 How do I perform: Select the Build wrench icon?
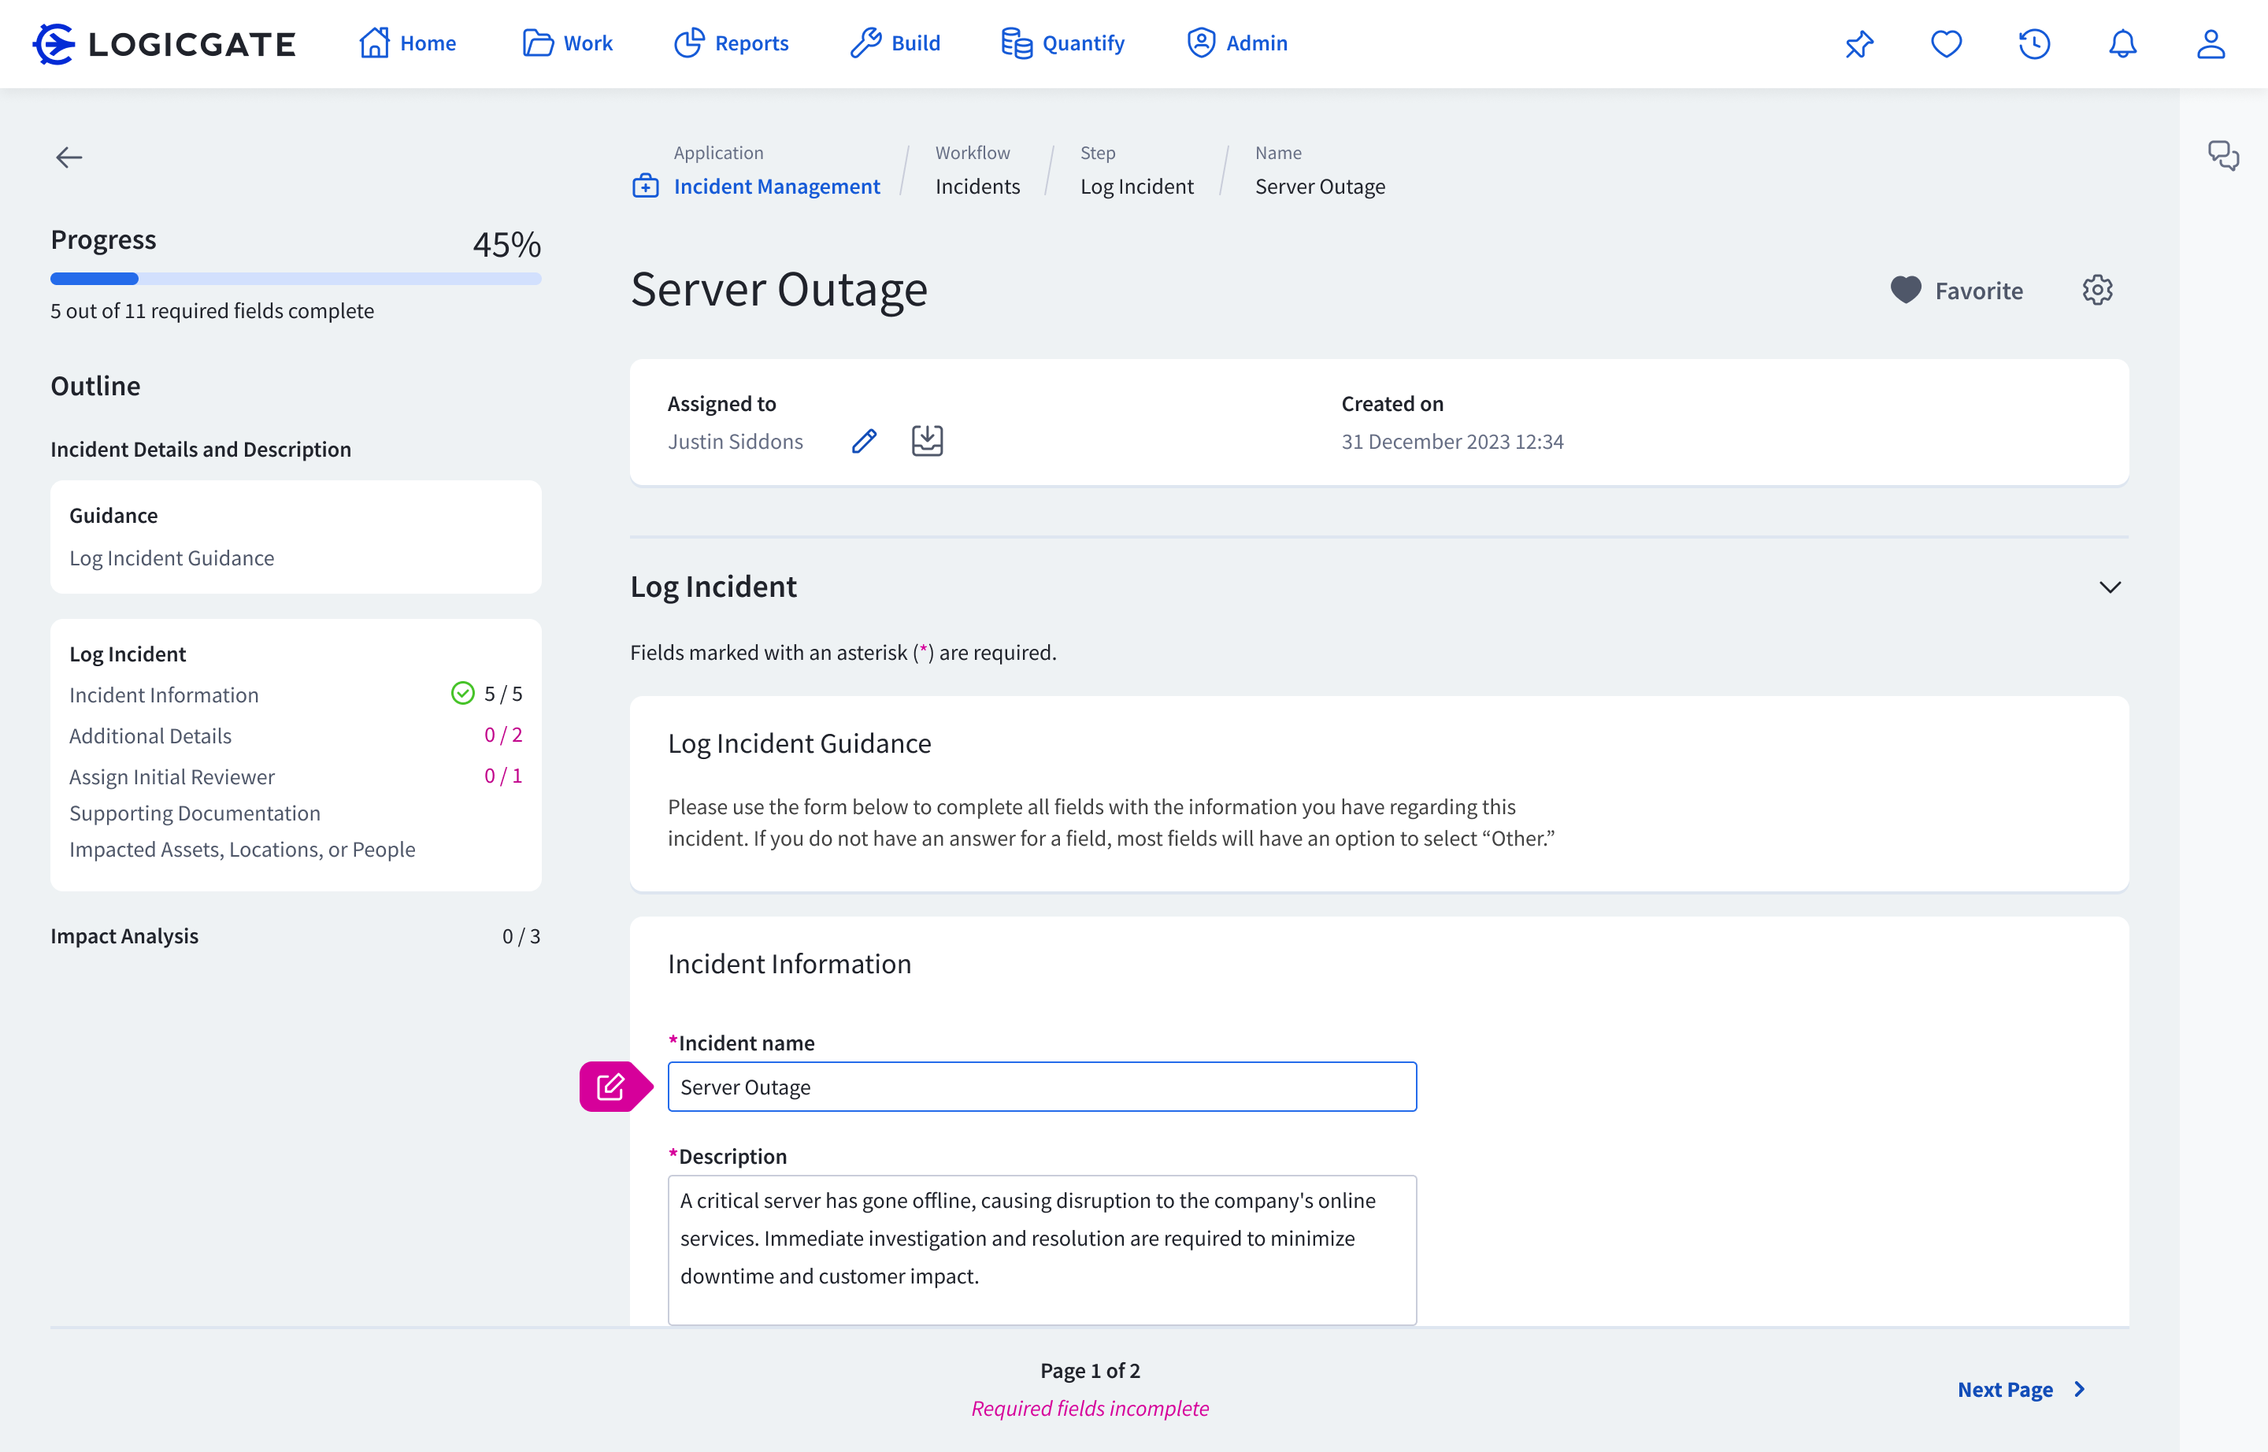pos(869,43)
